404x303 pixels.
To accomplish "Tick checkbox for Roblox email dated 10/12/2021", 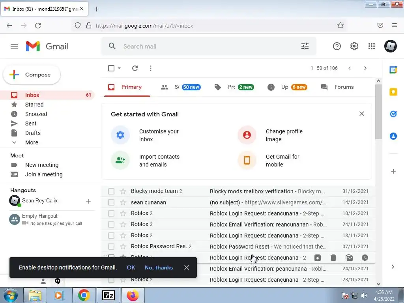I will [x=111, y=213].
